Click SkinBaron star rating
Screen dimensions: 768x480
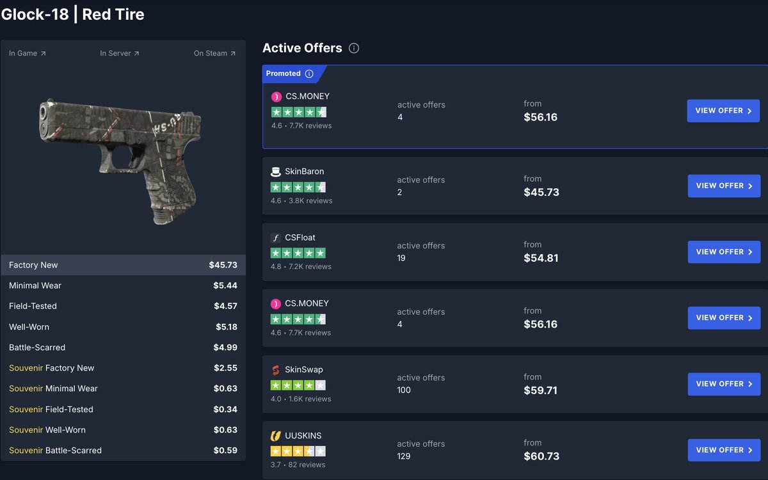(298, 187)
